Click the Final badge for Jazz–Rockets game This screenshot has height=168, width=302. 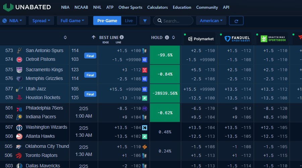tap(90, 94)
